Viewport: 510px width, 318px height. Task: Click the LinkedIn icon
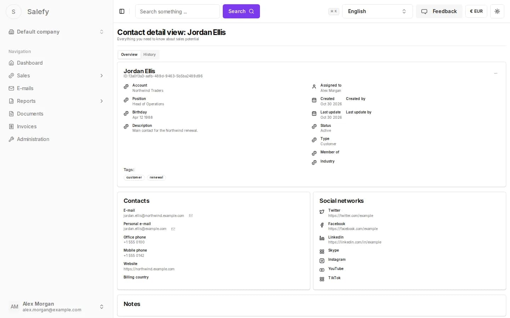322,238
